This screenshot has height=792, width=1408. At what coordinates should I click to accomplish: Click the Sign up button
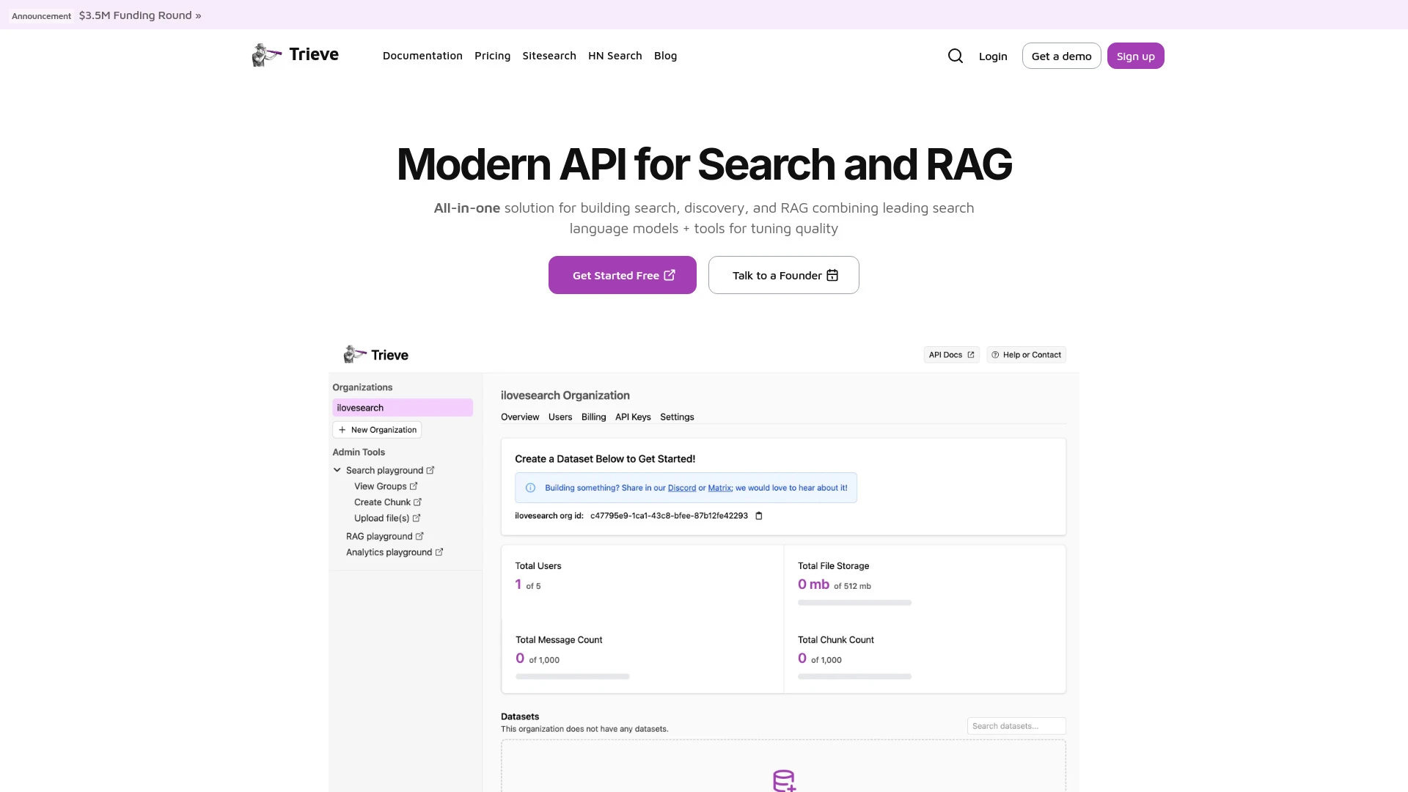click(1135, 55)
